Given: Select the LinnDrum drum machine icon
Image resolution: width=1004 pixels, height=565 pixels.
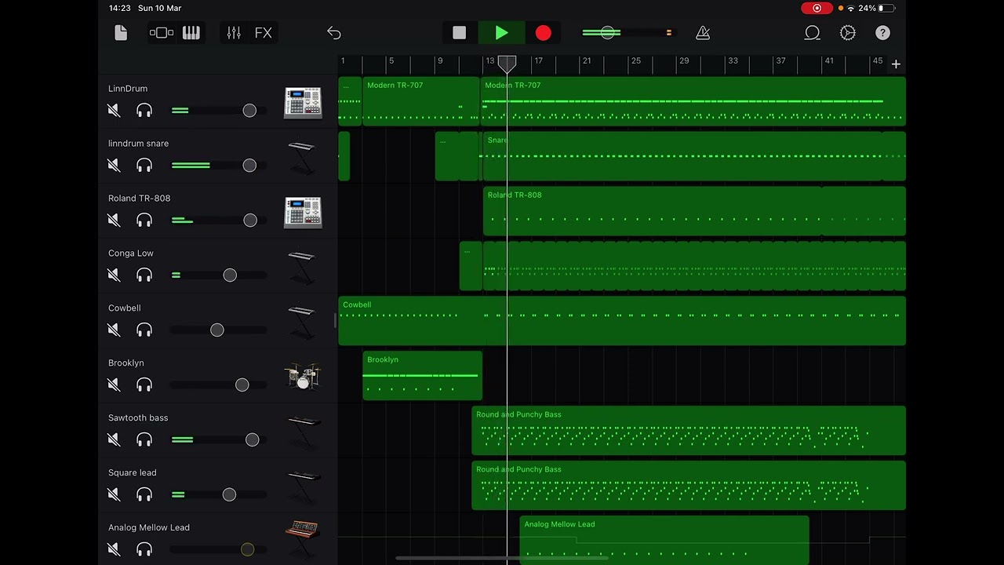Looking at the screenshot, I should (x=303, y=102).
